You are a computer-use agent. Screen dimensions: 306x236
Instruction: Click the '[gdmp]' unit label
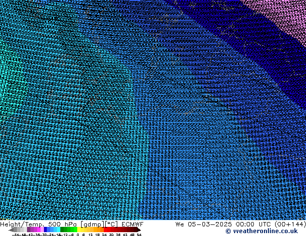point(93,224)
